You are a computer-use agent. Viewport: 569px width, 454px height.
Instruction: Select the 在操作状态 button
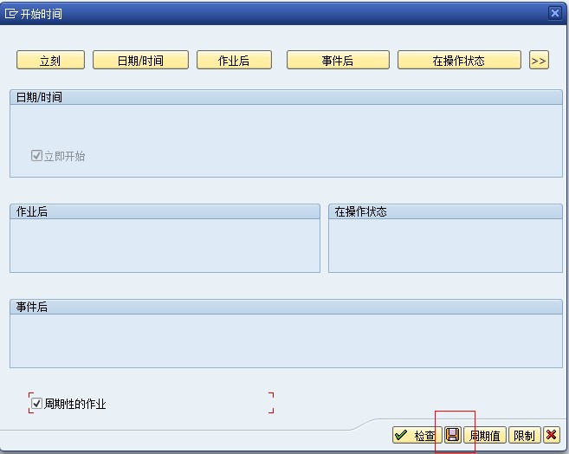(x=459, y=60)
